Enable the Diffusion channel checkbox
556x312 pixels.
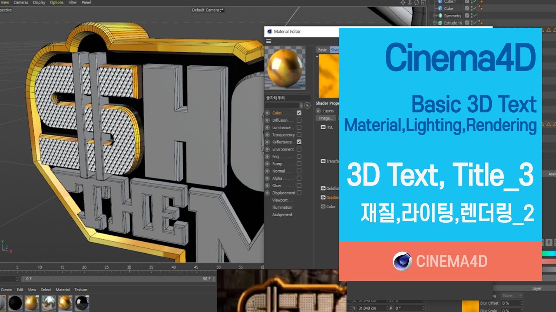click(x=299, y=120)
